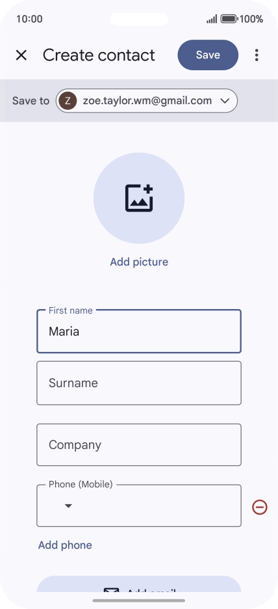Expand the account chevron next to zoe.taylor.wm@gmail.com

coord(225,101)
